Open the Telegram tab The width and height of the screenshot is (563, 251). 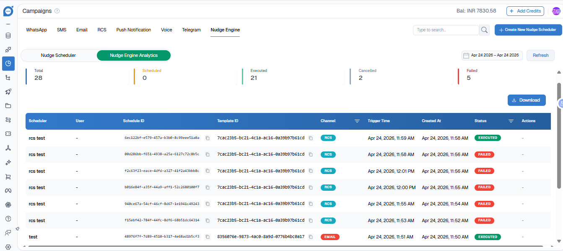tap(191, 30)
